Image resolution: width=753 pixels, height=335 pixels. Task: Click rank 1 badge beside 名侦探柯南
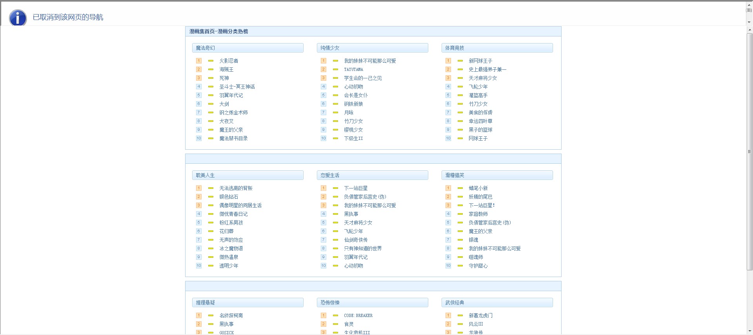tap(199, 315)
